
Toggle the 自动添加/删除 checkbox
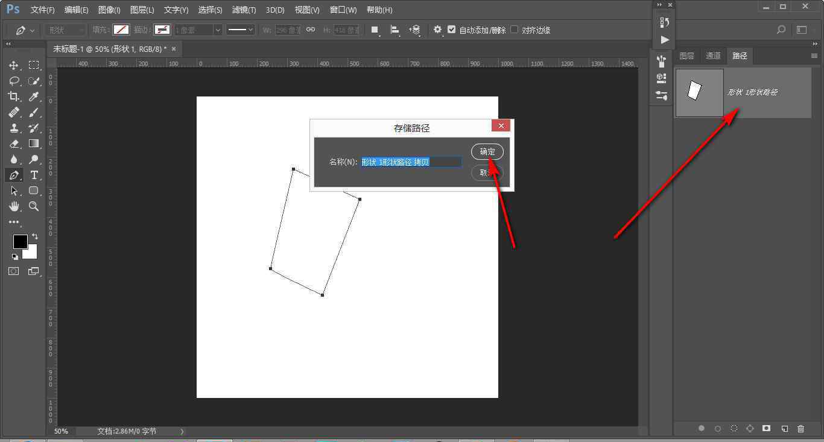[x=451, y=30]
